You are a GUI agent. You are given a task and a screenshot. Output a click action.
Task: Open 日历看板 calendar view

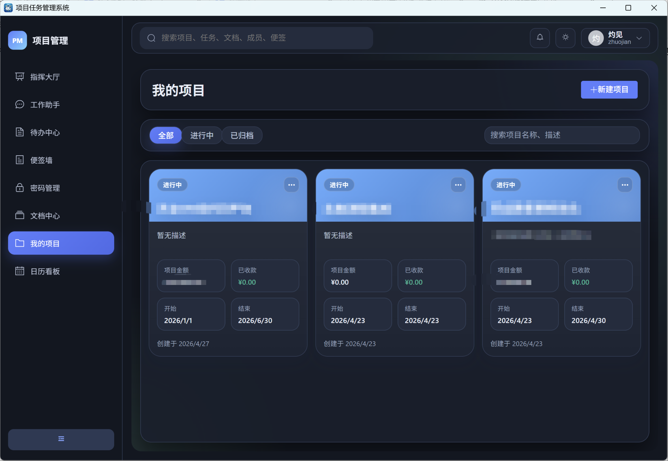click(45, 271)
